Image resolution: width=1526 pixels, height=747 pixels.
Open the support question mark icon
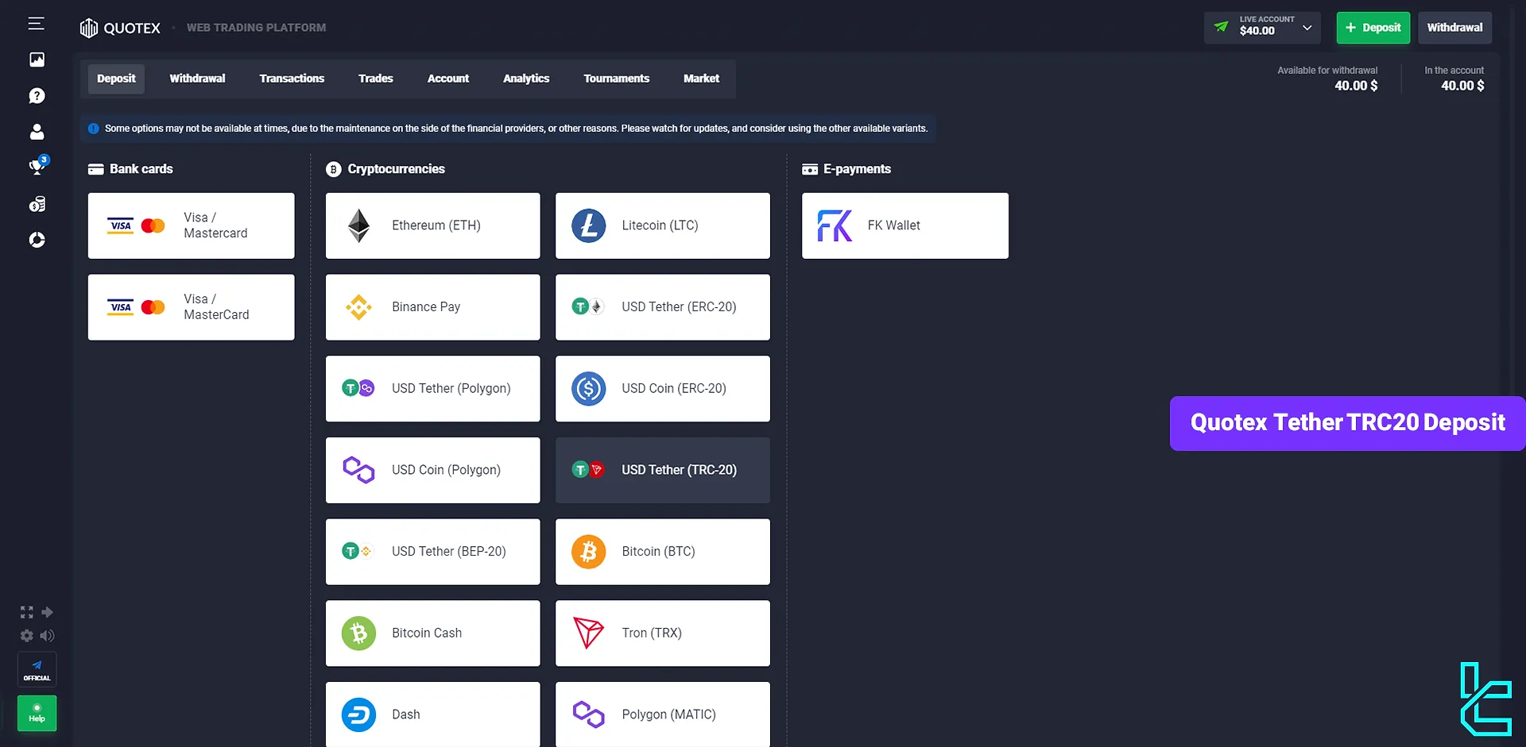pyautogui.click(x=37, y=96)
